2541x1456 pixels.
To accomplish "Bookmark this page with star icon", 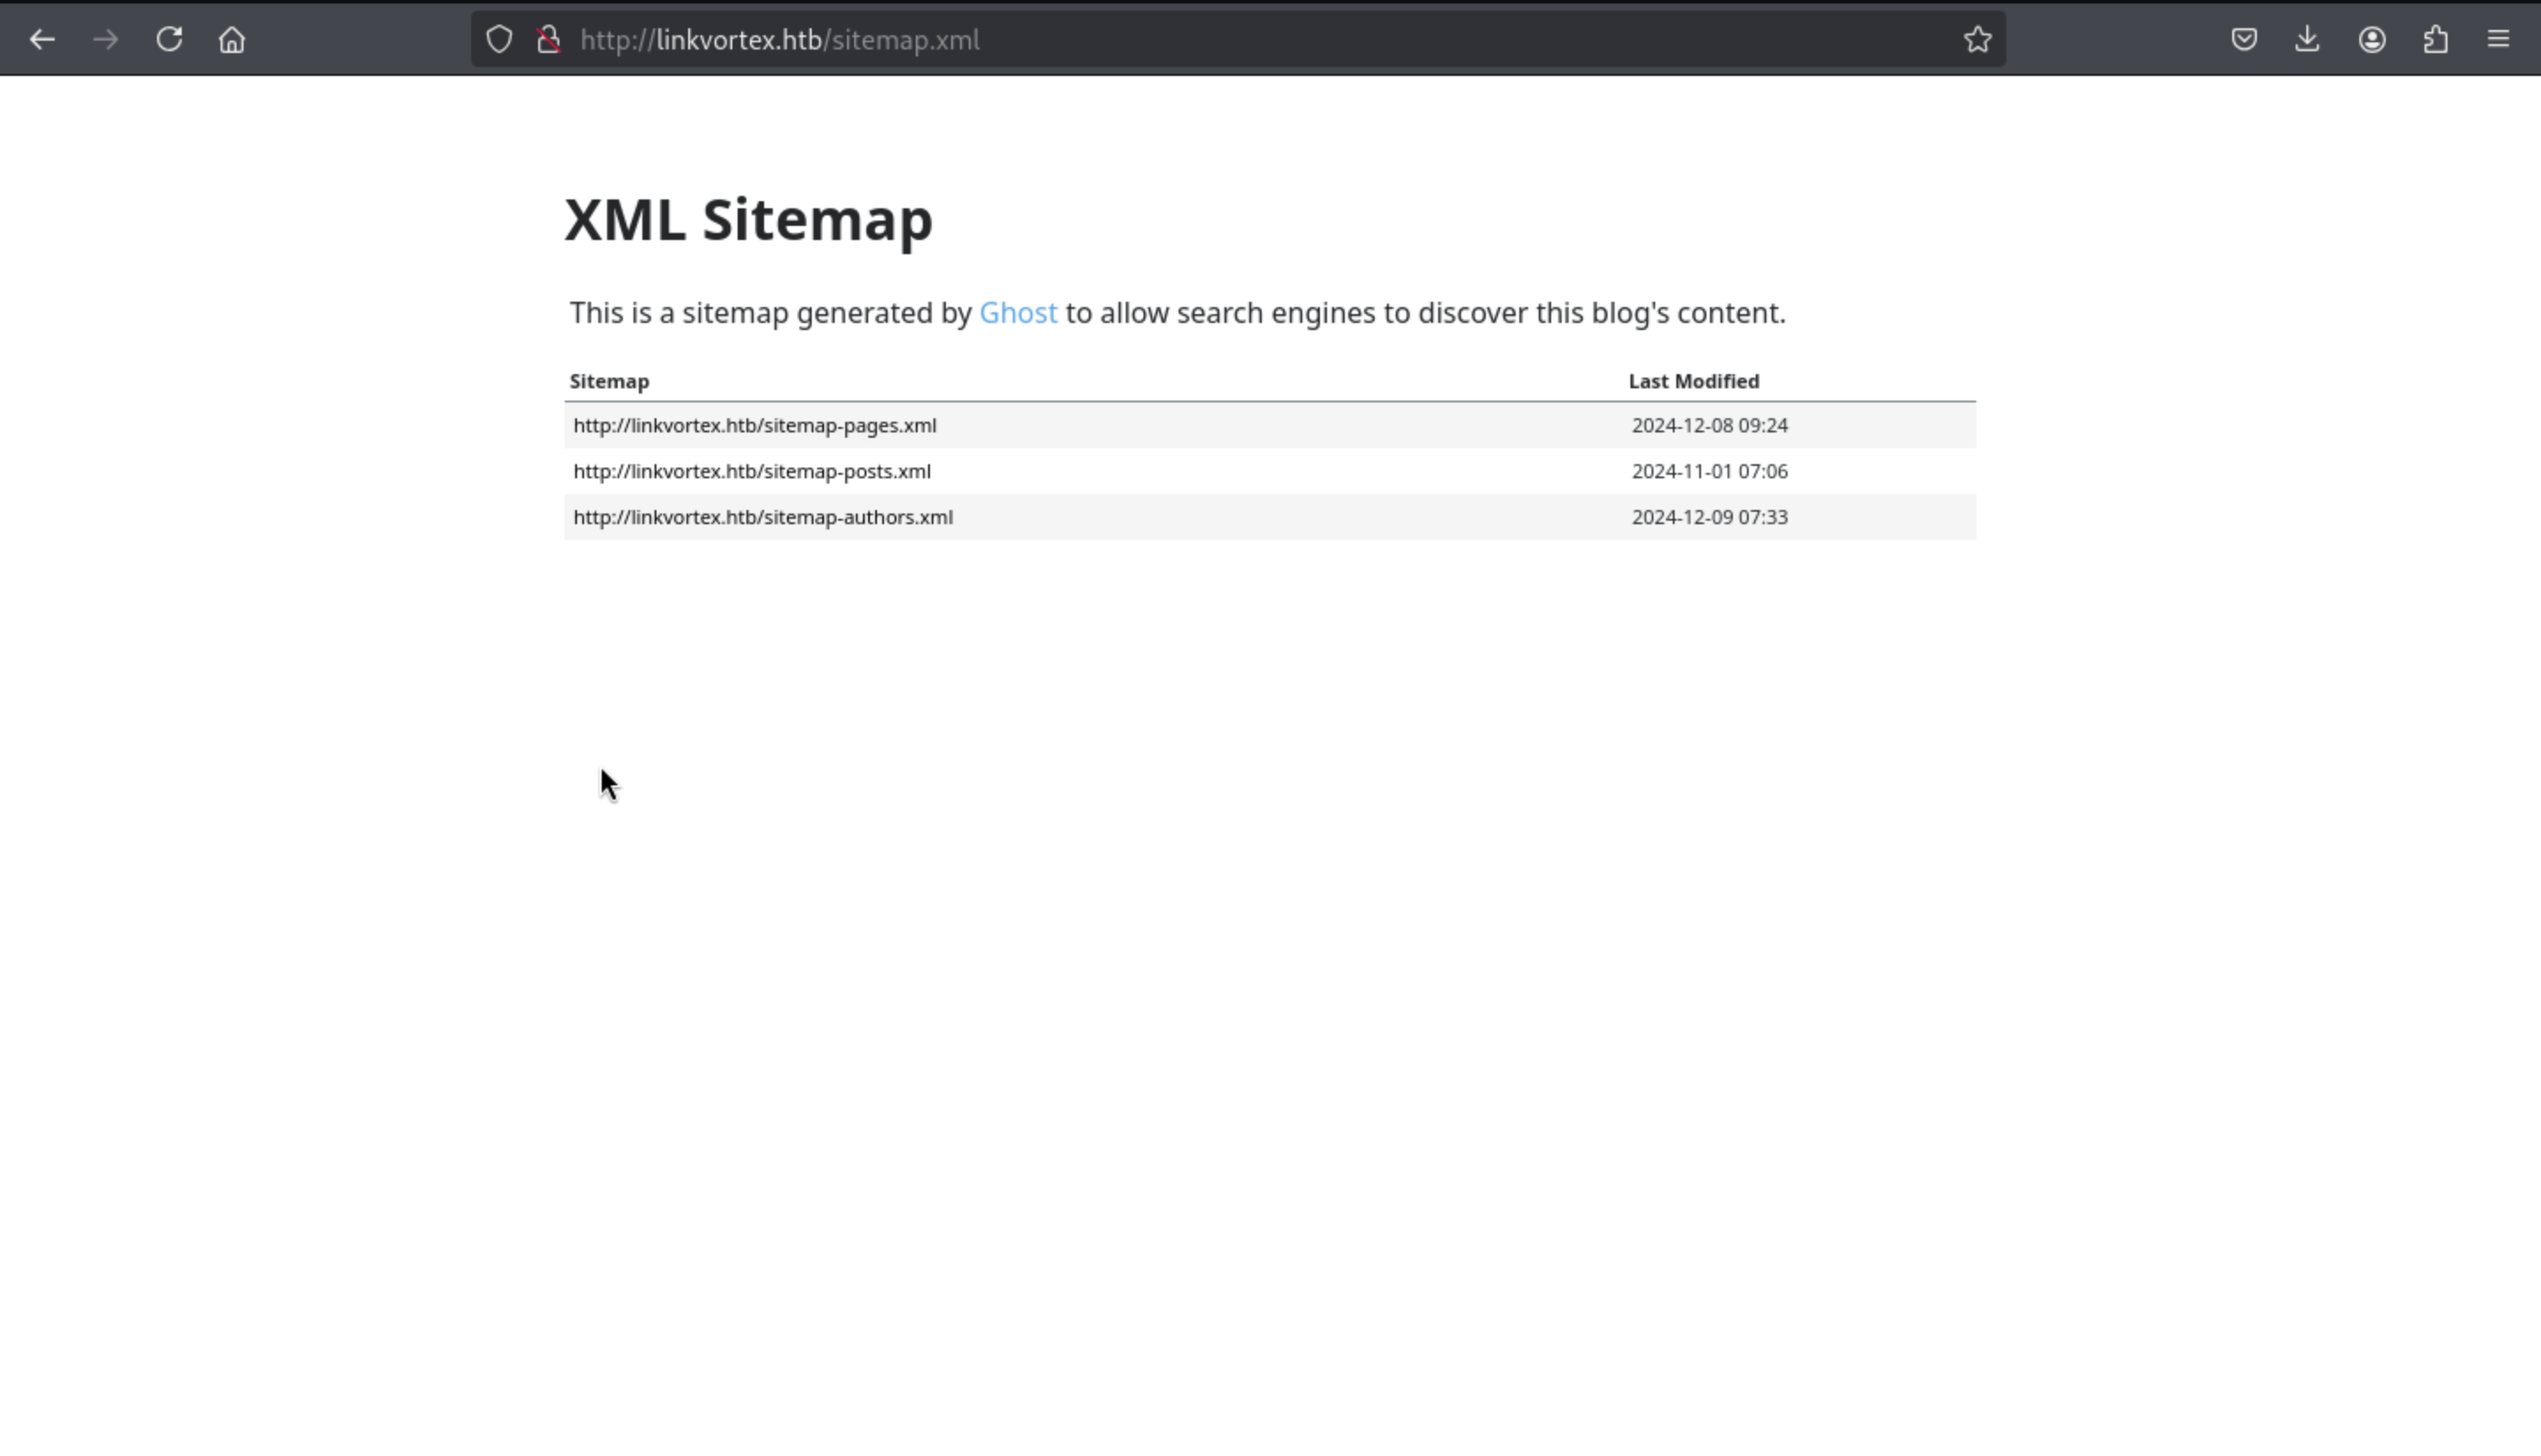I will pos(1977,40).
